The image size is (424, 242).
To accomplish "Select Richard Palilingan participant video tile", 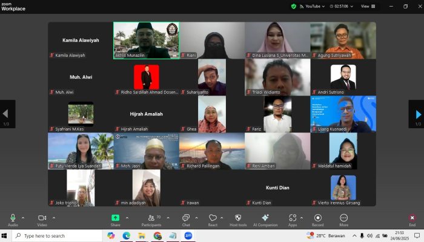I will [x=212, y=151].
